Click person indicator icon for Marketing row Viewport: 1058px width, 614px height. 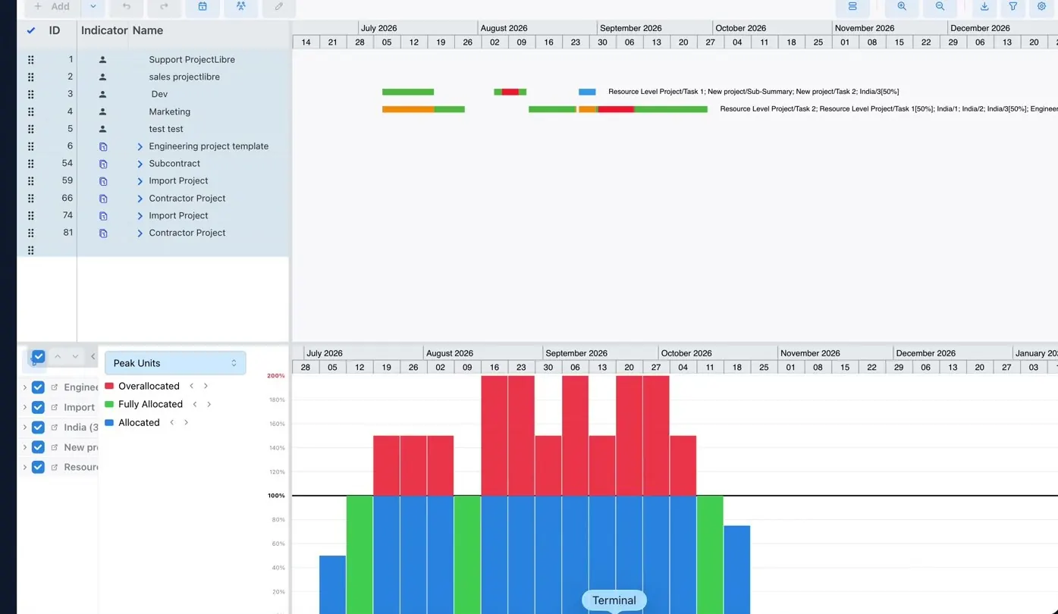click(103, 111)
